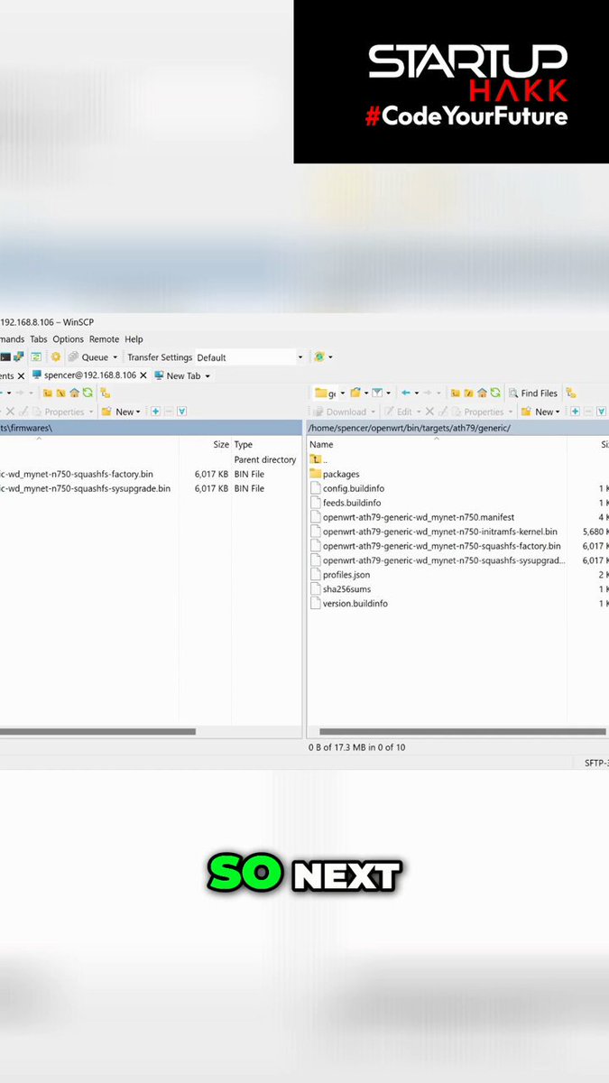Click the remote Edit button
The width and height of the screenshot is (609, 1083).
398,412
